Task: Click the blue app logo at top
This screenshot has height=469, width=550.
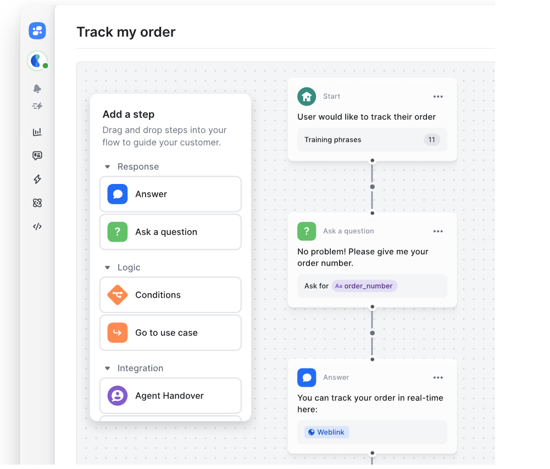Action: [x=37, y=31]
